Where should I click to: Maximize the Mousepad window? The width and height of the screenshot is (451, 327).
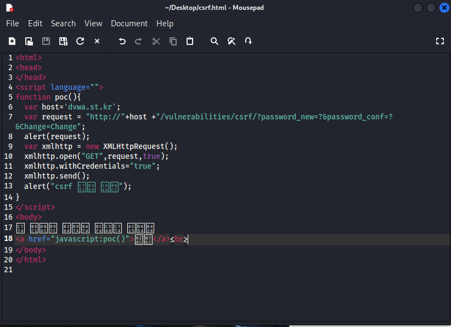431,8
